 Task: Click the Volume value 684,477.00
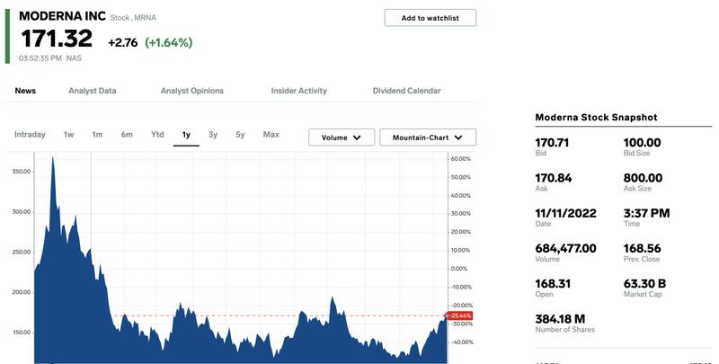point(566,248)
